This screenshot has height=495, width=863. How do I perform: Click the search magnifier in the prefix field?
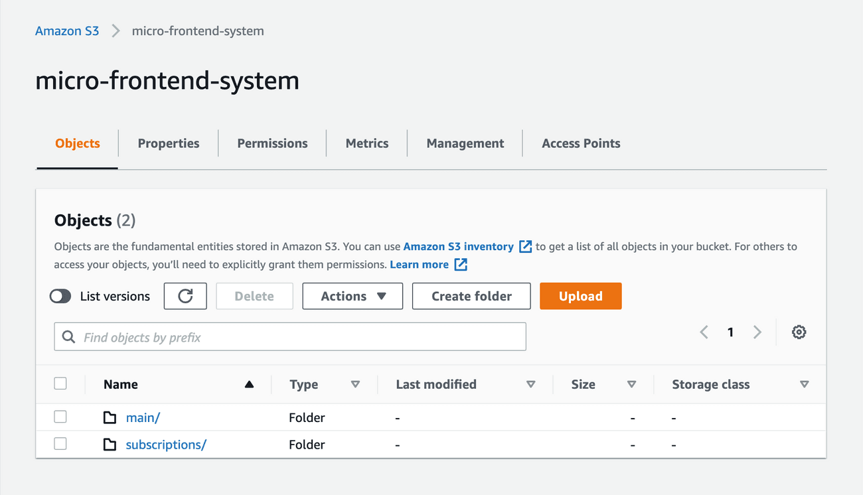point(68,336)
